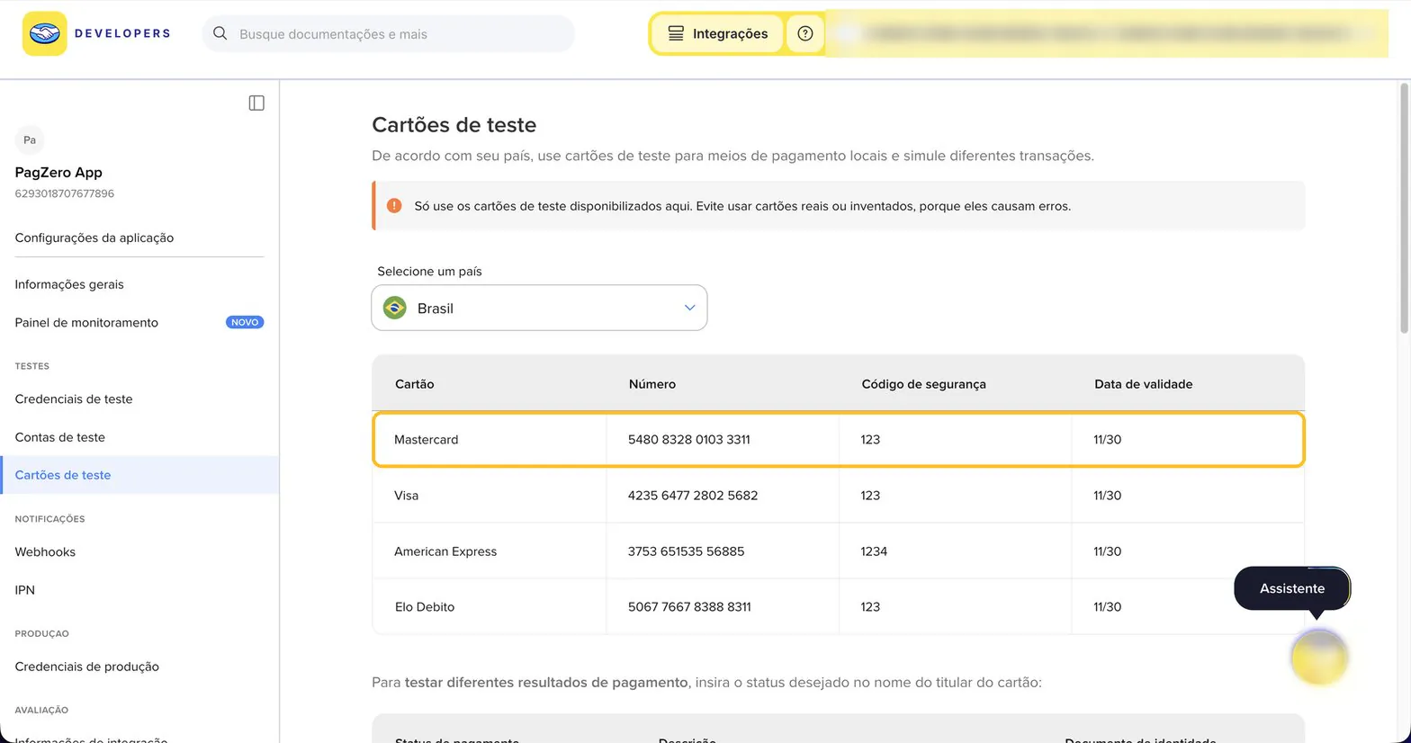Viewport: 1411px width, 743px height.
Task: Click the help question mark icon
Action: 805,33
